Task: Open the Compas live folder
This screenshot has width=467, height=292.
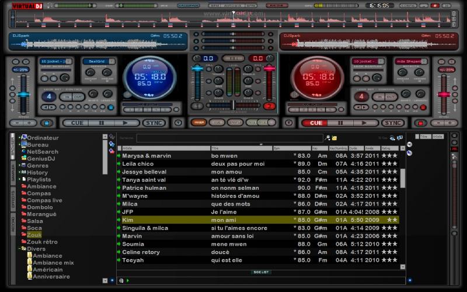Action: (44, 200)
